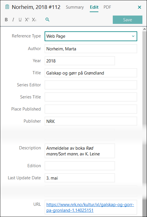Apply superscript formatting
Viewport: 147px width, 217px height.
coord(27,20)
